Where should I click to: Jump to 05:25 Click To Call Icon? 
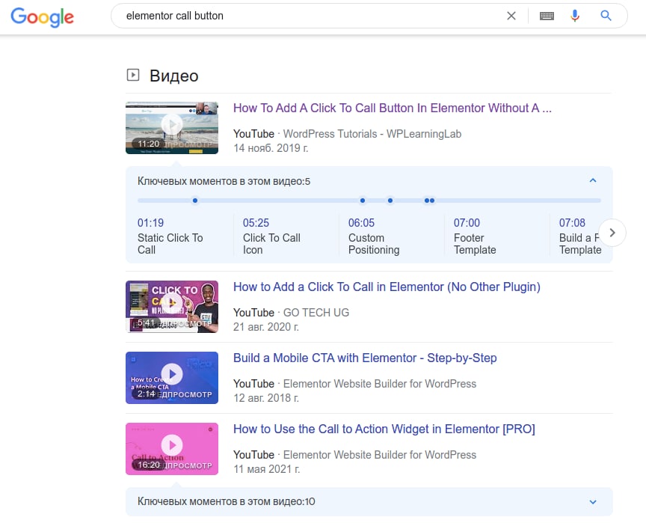[x=271, y=236]
